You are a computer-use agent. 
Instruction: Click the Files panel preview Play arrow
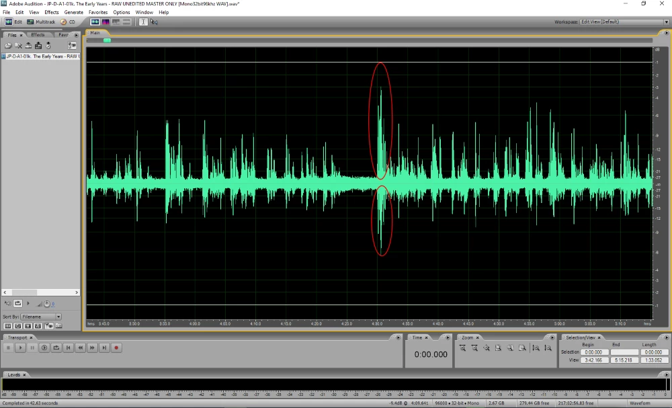pos(28,303)
